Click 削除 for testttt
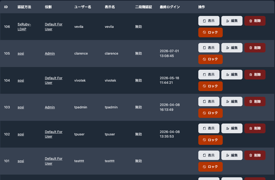The image size is (275, 180). tap(255, 155)
